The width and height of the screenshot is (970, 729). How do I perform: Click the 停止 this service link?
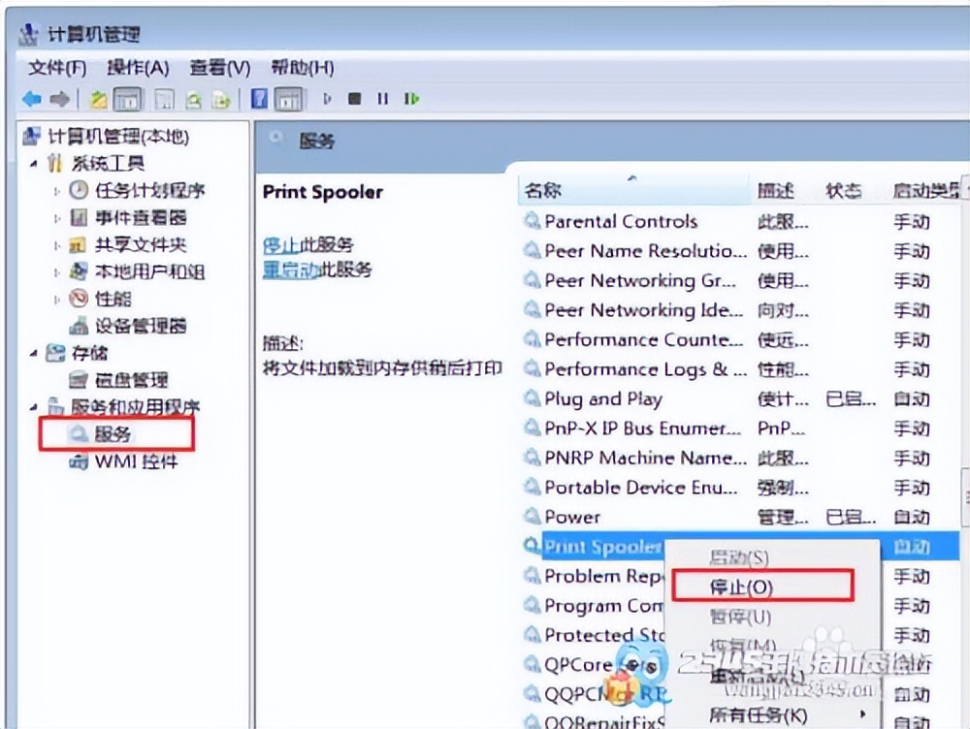click(281, 245)
